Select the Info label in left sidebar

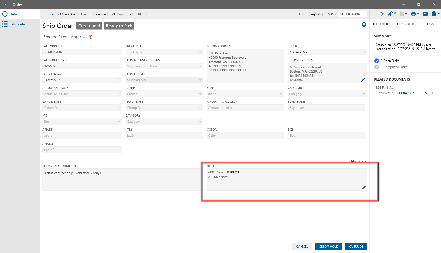point(14,14)
